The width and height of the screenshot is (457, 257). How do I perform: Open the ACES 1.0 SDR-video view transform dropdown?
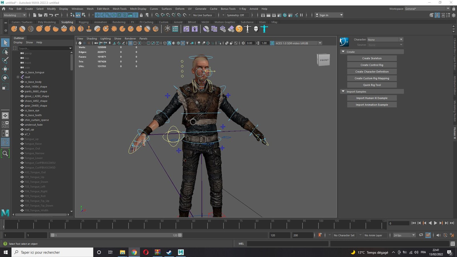pyautogui.click(x=298, y=43)
